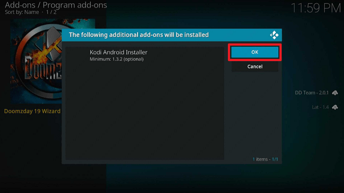Click the cloud download icon beside Lat
344x193 pixels.
coord(335,107)
